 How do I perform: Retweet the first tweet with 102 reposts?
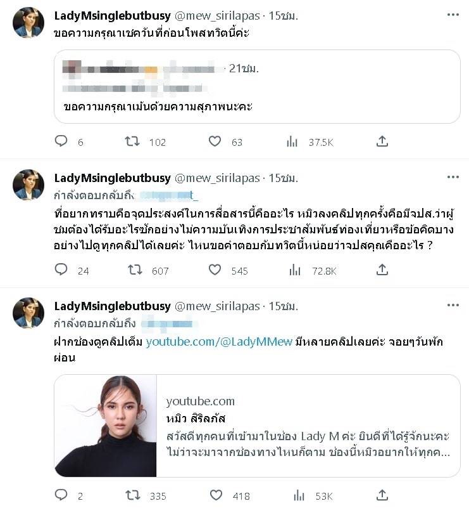click(x=132, y=142)
